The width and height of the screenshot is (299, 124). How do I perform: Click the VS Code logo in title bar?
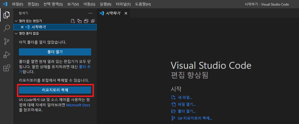(5, 4)
